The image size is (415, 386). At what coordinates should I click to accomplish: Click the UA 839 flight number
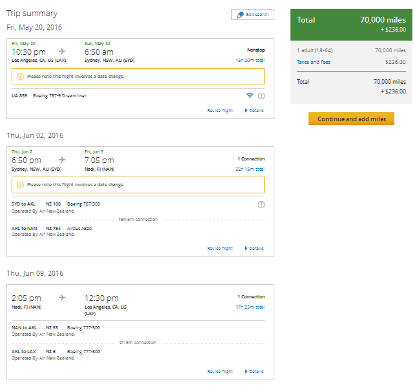point(19,95)
